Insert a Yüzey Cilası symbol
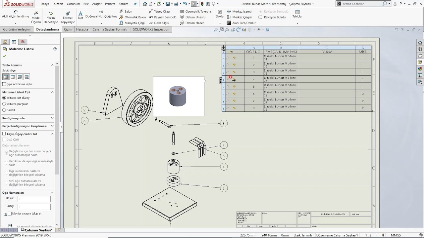 click(159, 12)
